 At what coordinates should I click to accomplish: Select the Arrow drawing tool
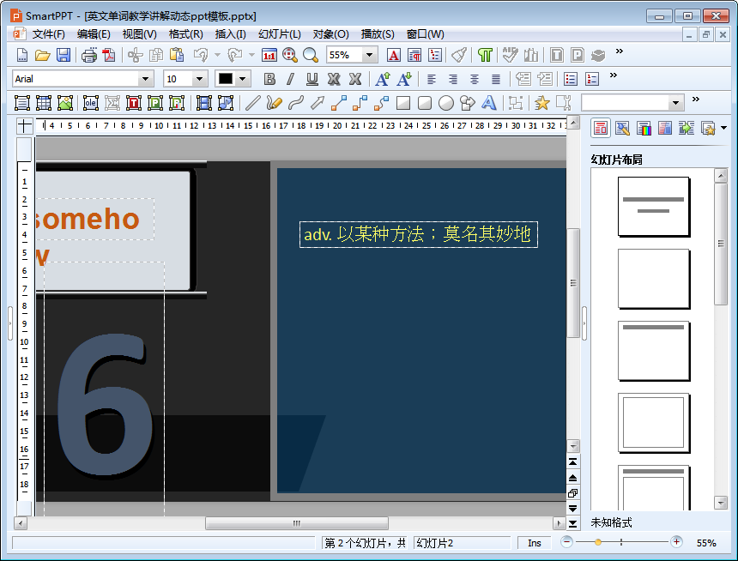pyautogui.click(x=318, y=103)
